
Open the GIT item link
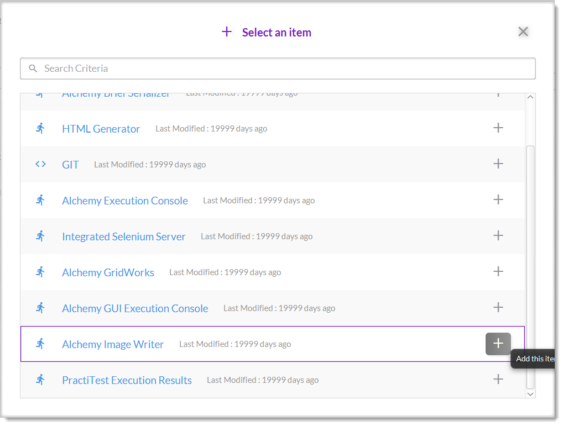70,165
